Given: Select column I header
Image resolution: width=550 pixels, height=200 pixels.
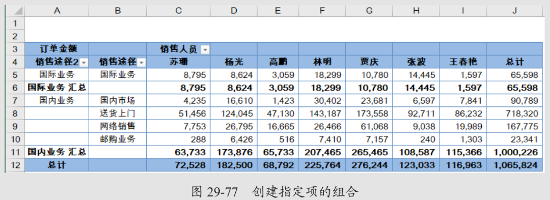Looking at the screenshot, I should click(x=463, y=11).
